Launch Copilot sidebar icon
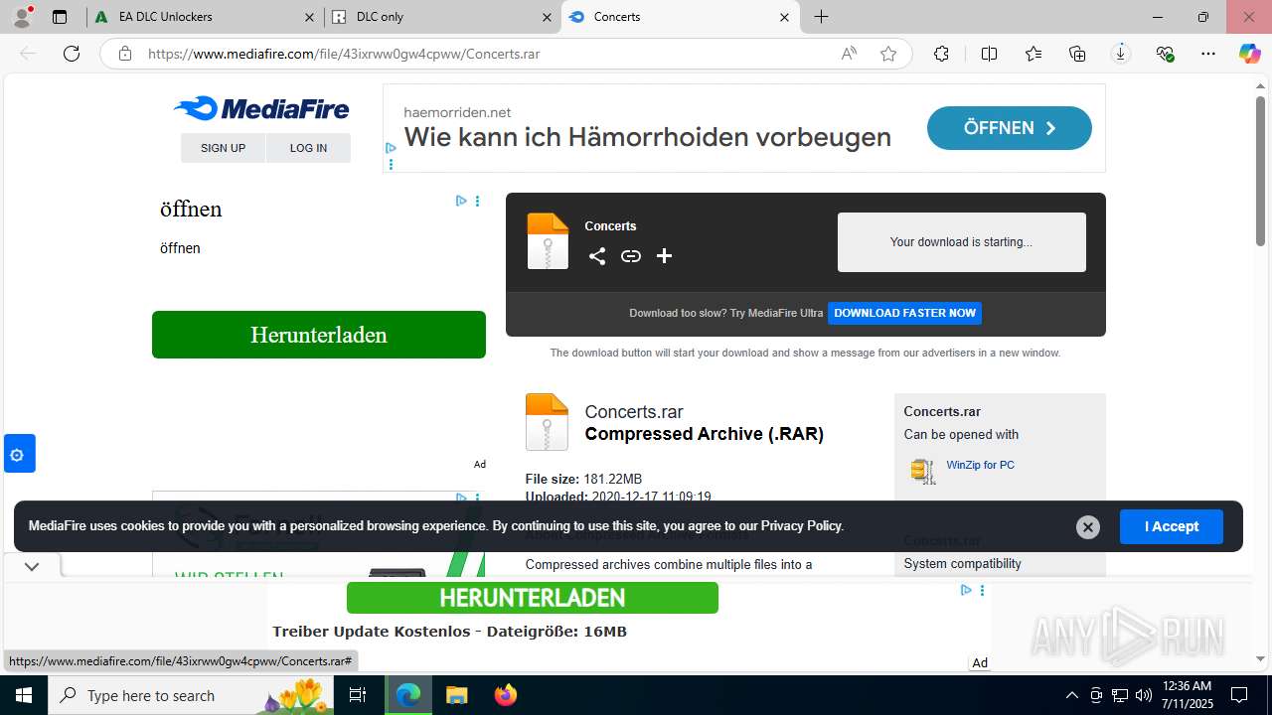This screenshot has height=715, width=1272. pyautogui.click(x=1249, y=54)
